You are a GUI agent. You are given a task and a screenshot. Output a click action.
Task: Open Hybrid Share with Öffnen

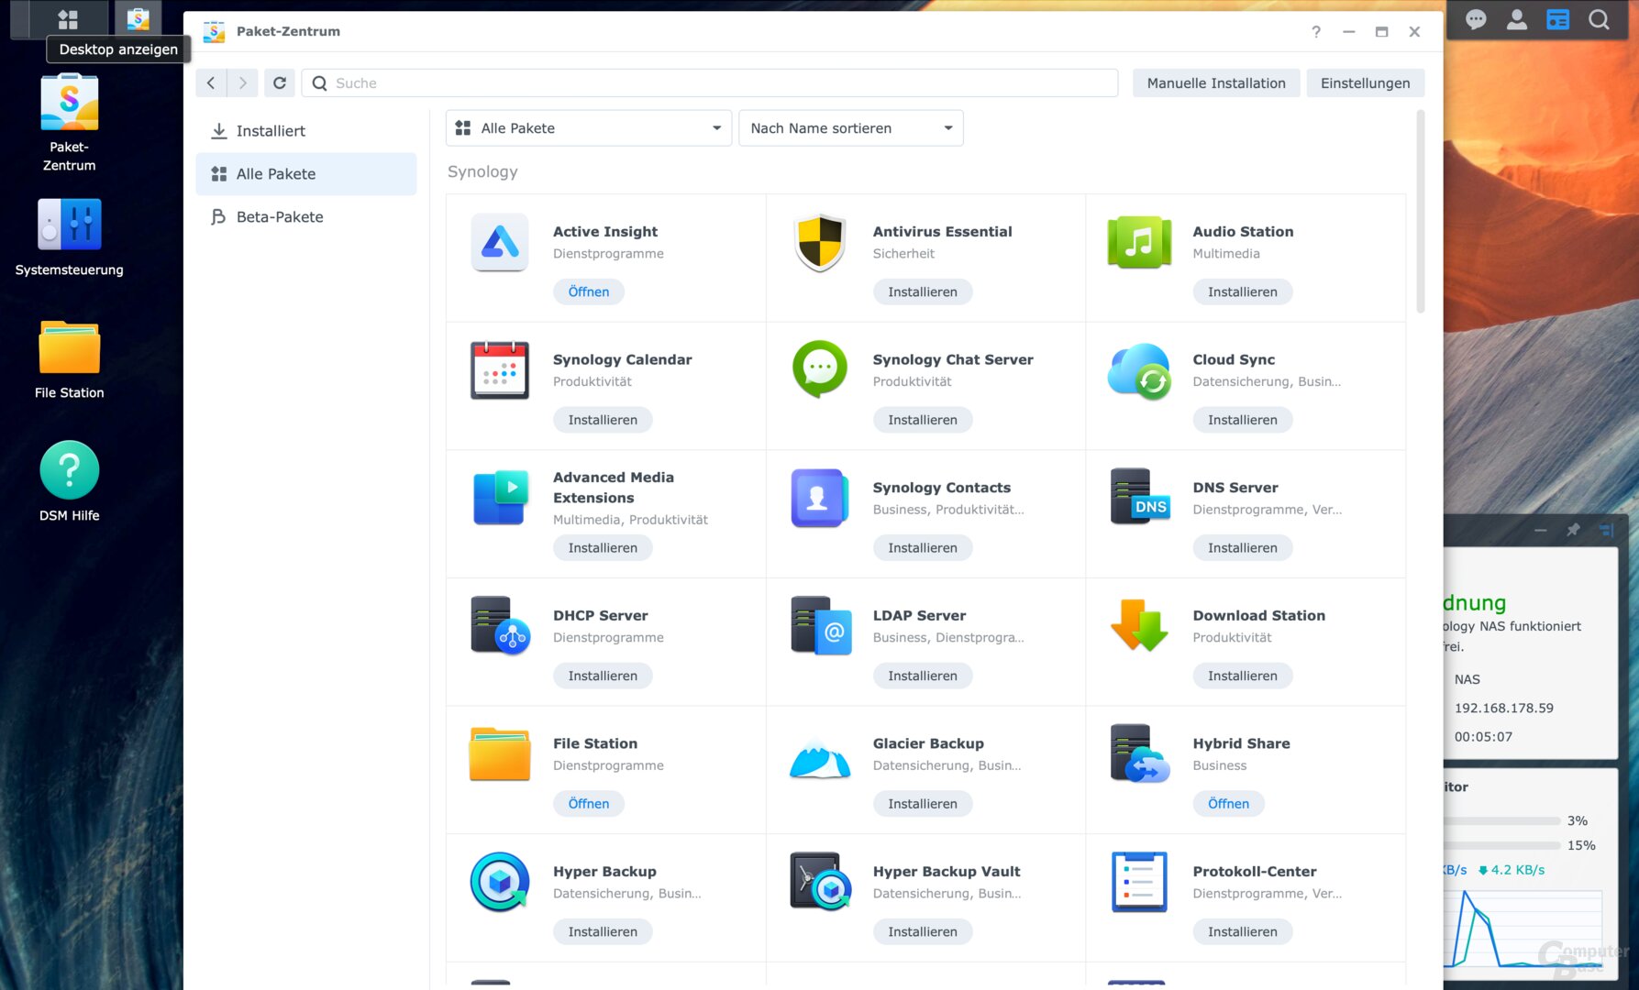1228,804
